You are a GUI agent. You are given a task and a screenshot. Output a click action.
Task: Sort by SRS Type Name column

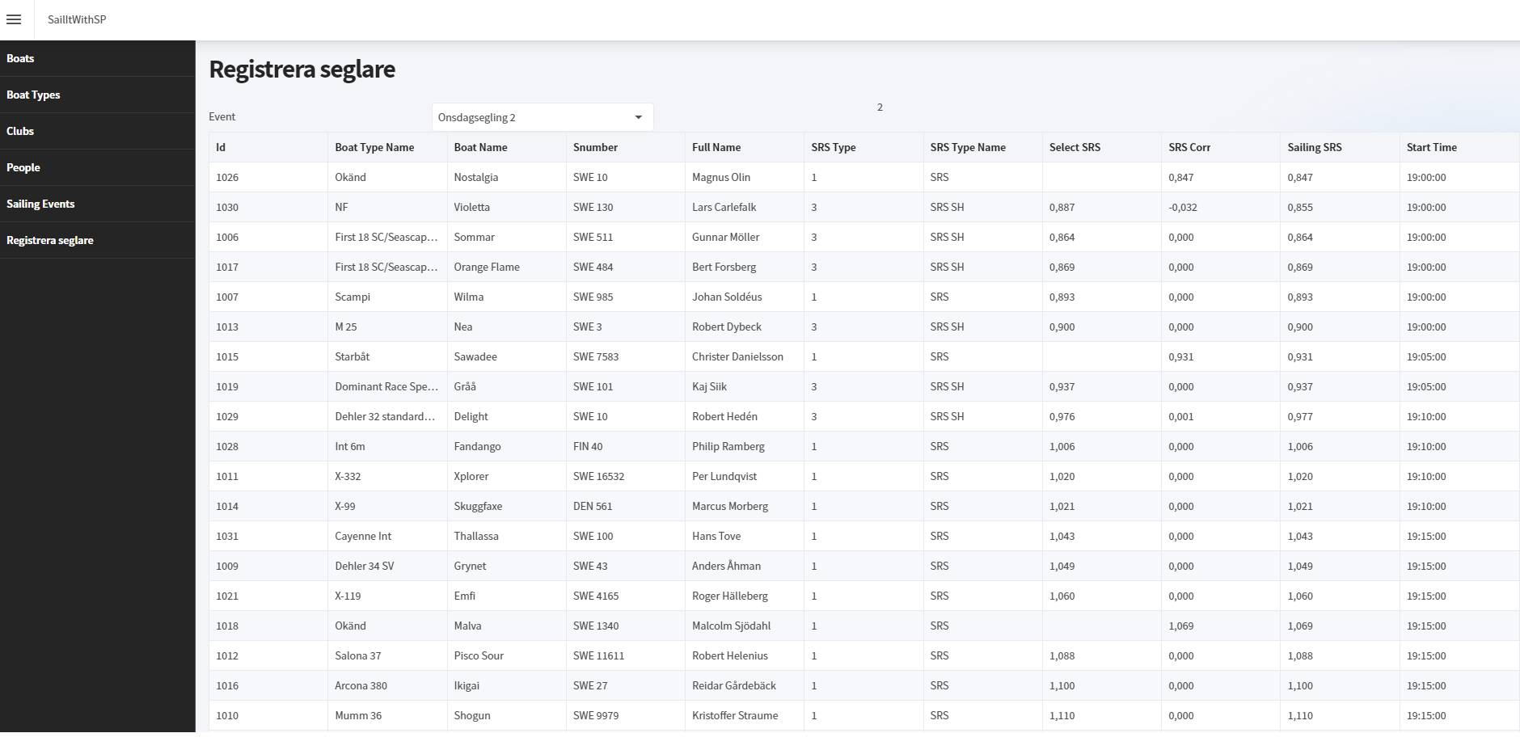(982, 147)
